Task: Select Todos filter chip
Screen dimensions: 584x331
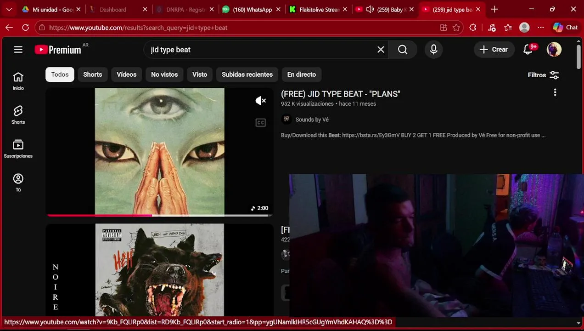Action: click(x=60, y=74)
